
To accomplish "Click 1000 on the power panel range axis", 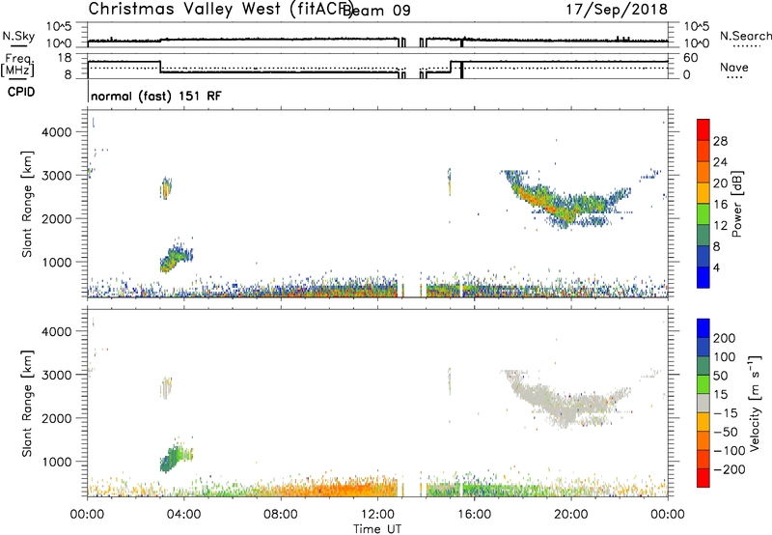I will click(x=57, y=262).
